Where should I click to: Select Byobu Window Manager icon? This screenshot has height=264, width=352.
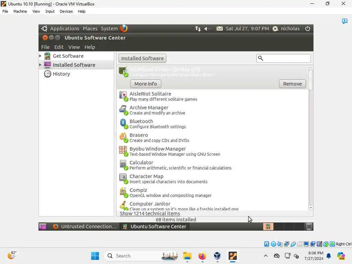pos(123,151)
